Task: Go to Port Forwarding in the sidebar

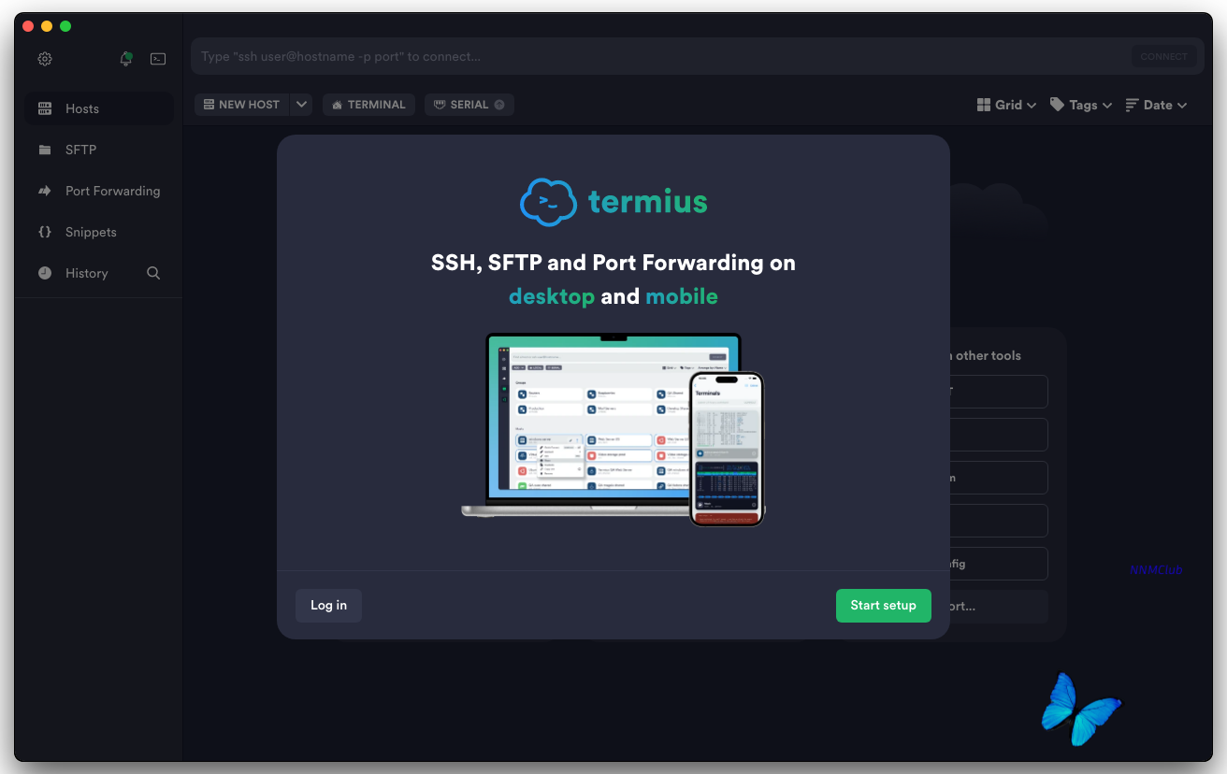Action: pyautogui.click(x=99, y=191)
